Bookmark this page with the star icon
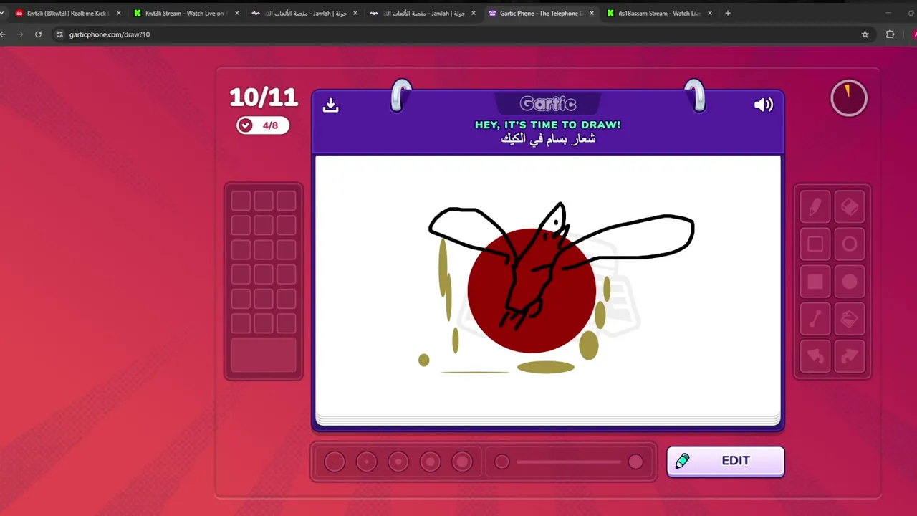 click(865, 34)
